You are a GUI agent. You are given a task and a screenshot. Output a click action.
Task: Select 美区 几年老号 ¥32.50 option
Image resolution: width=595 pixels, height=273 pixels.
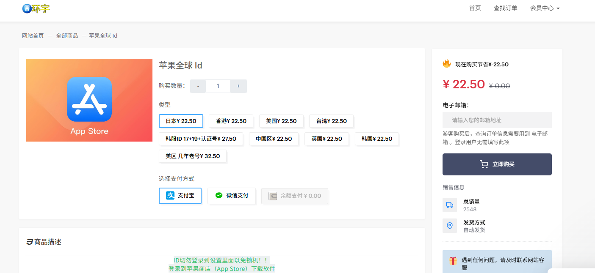pos(193,156)
